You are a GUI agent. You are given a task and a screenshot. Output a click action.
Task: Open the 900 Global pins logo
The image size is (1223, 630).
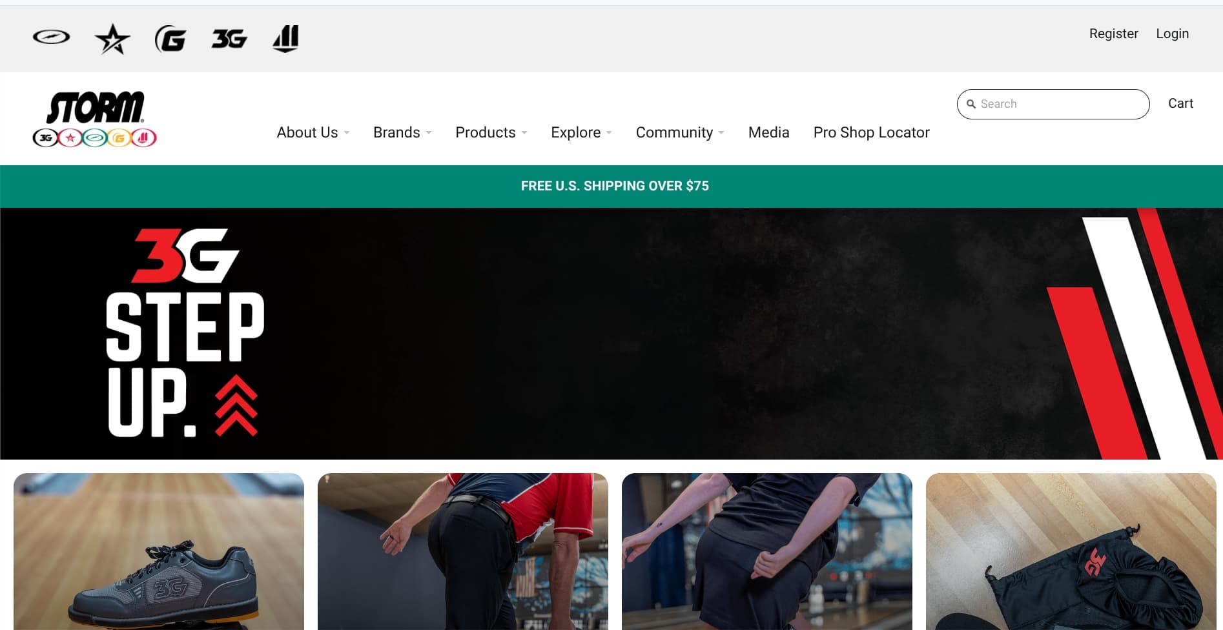pyautogui.click(x=285, y=39)
